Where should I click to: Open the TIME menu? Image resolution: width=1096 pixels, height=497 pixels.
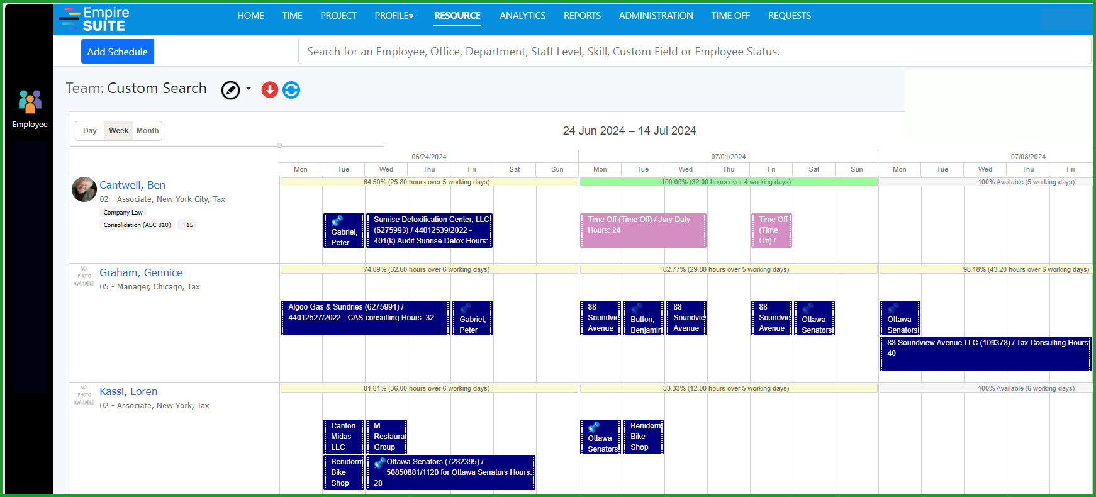pos(292,16)
